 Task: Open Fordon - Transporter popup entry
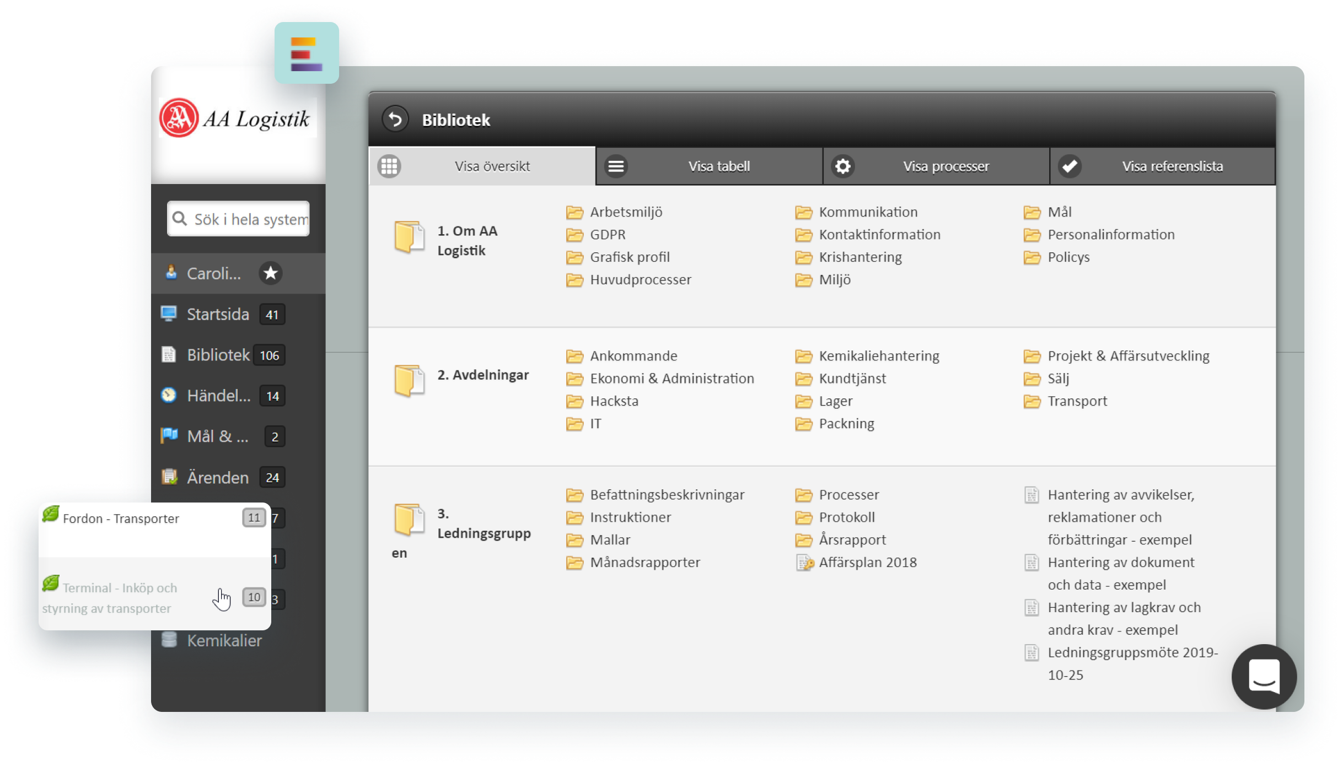coord(121,518)
